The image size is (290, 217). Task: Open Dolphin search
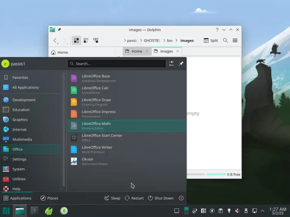pyautogui.click(x=225, y=40)
